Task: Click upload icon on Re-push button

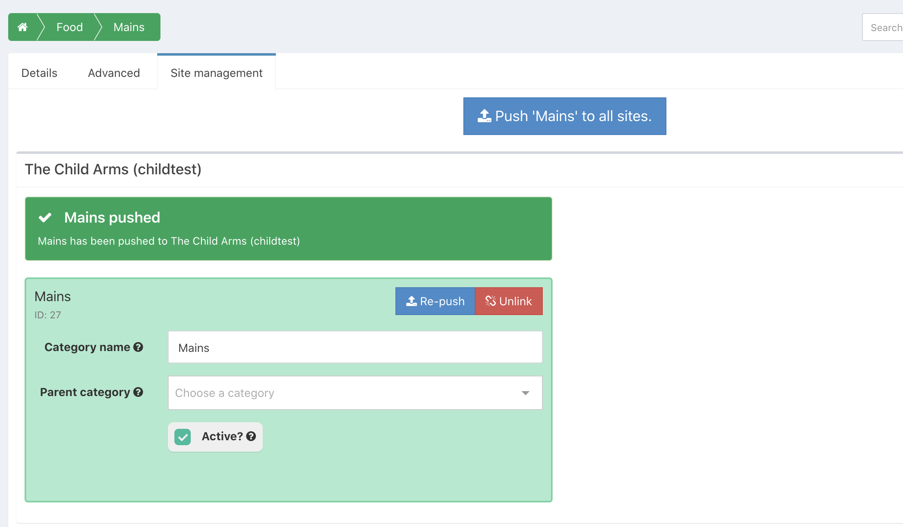Action: (411, 301)
